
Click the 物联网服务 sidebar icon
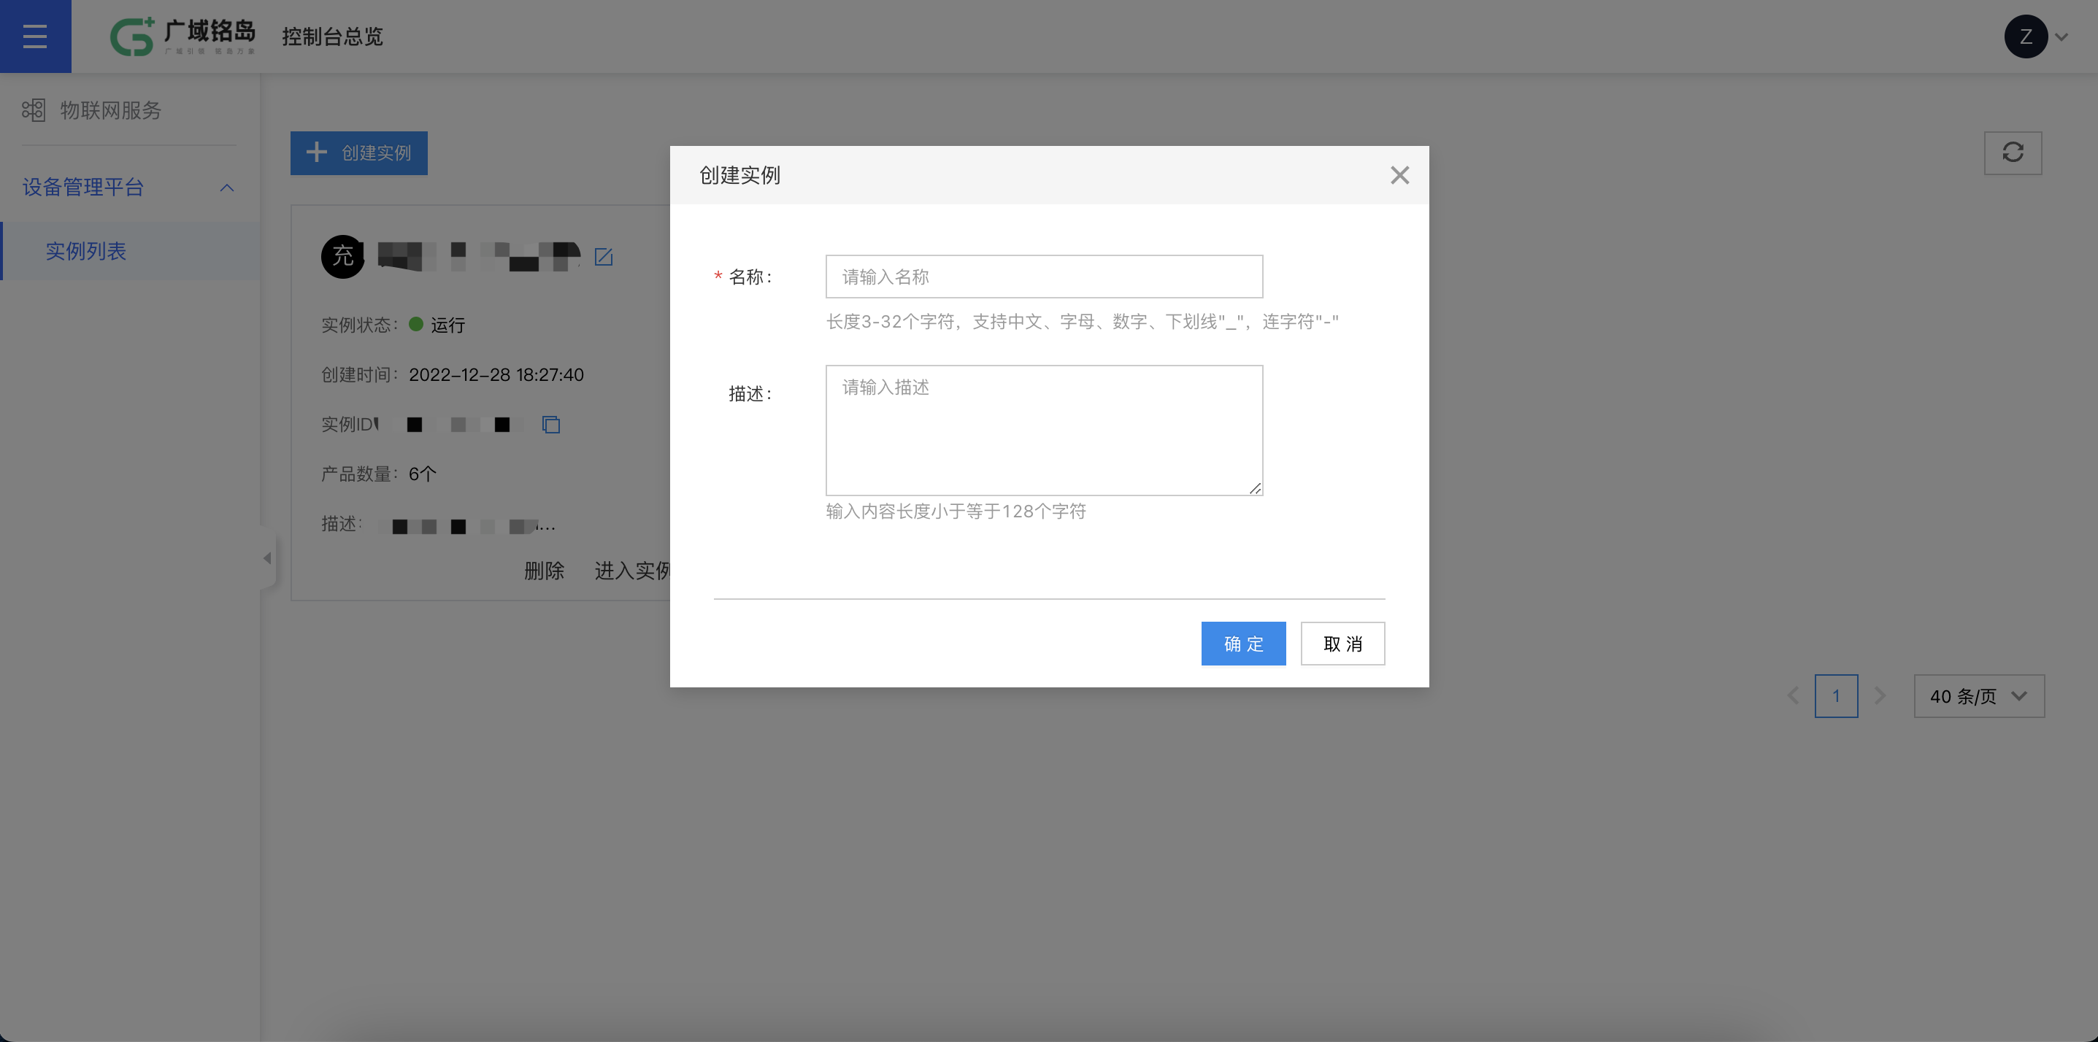(x=34, y=111)
